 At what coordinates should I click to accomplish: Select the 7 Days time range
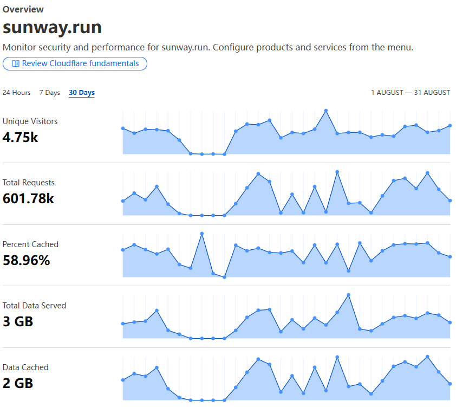tap(49, 93)
